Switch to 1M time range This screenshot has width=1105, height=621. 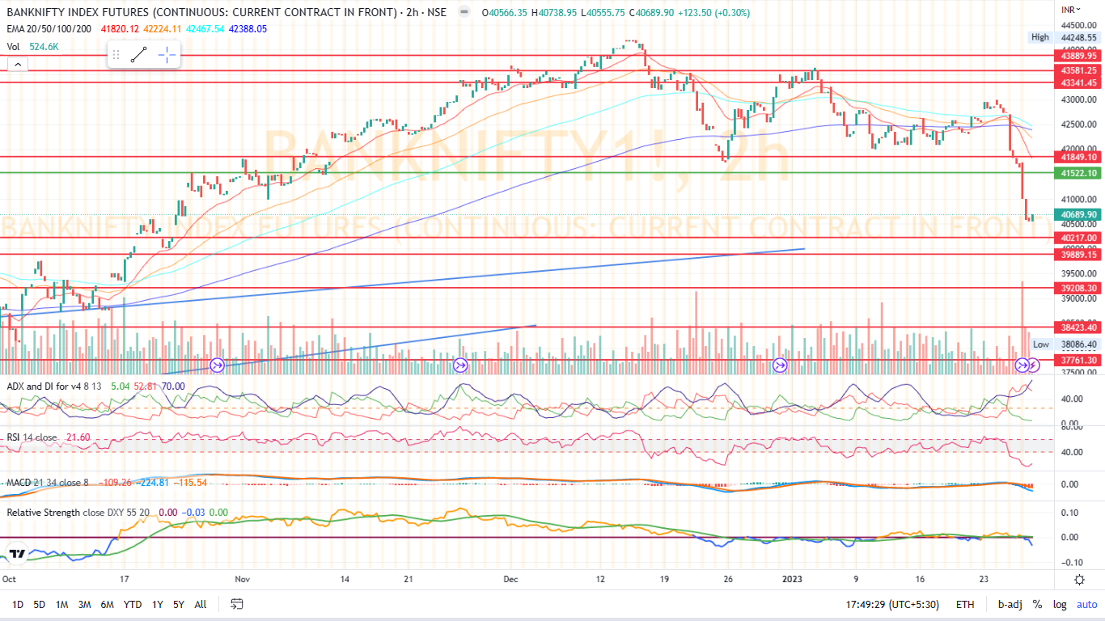61,604
